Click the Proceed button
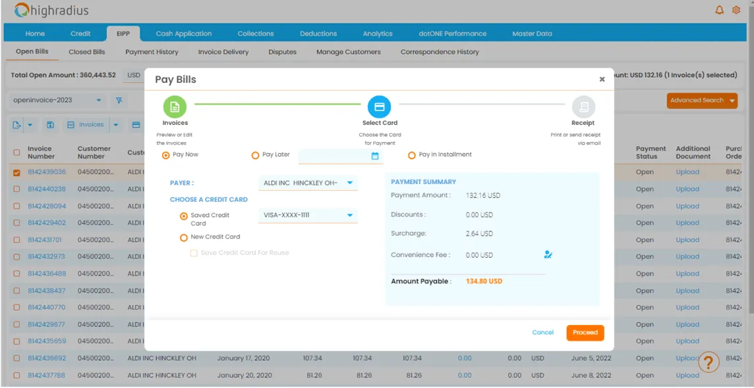Image resolution: width=754 pixels, height=388 pixels. click(x=585, y=333)
